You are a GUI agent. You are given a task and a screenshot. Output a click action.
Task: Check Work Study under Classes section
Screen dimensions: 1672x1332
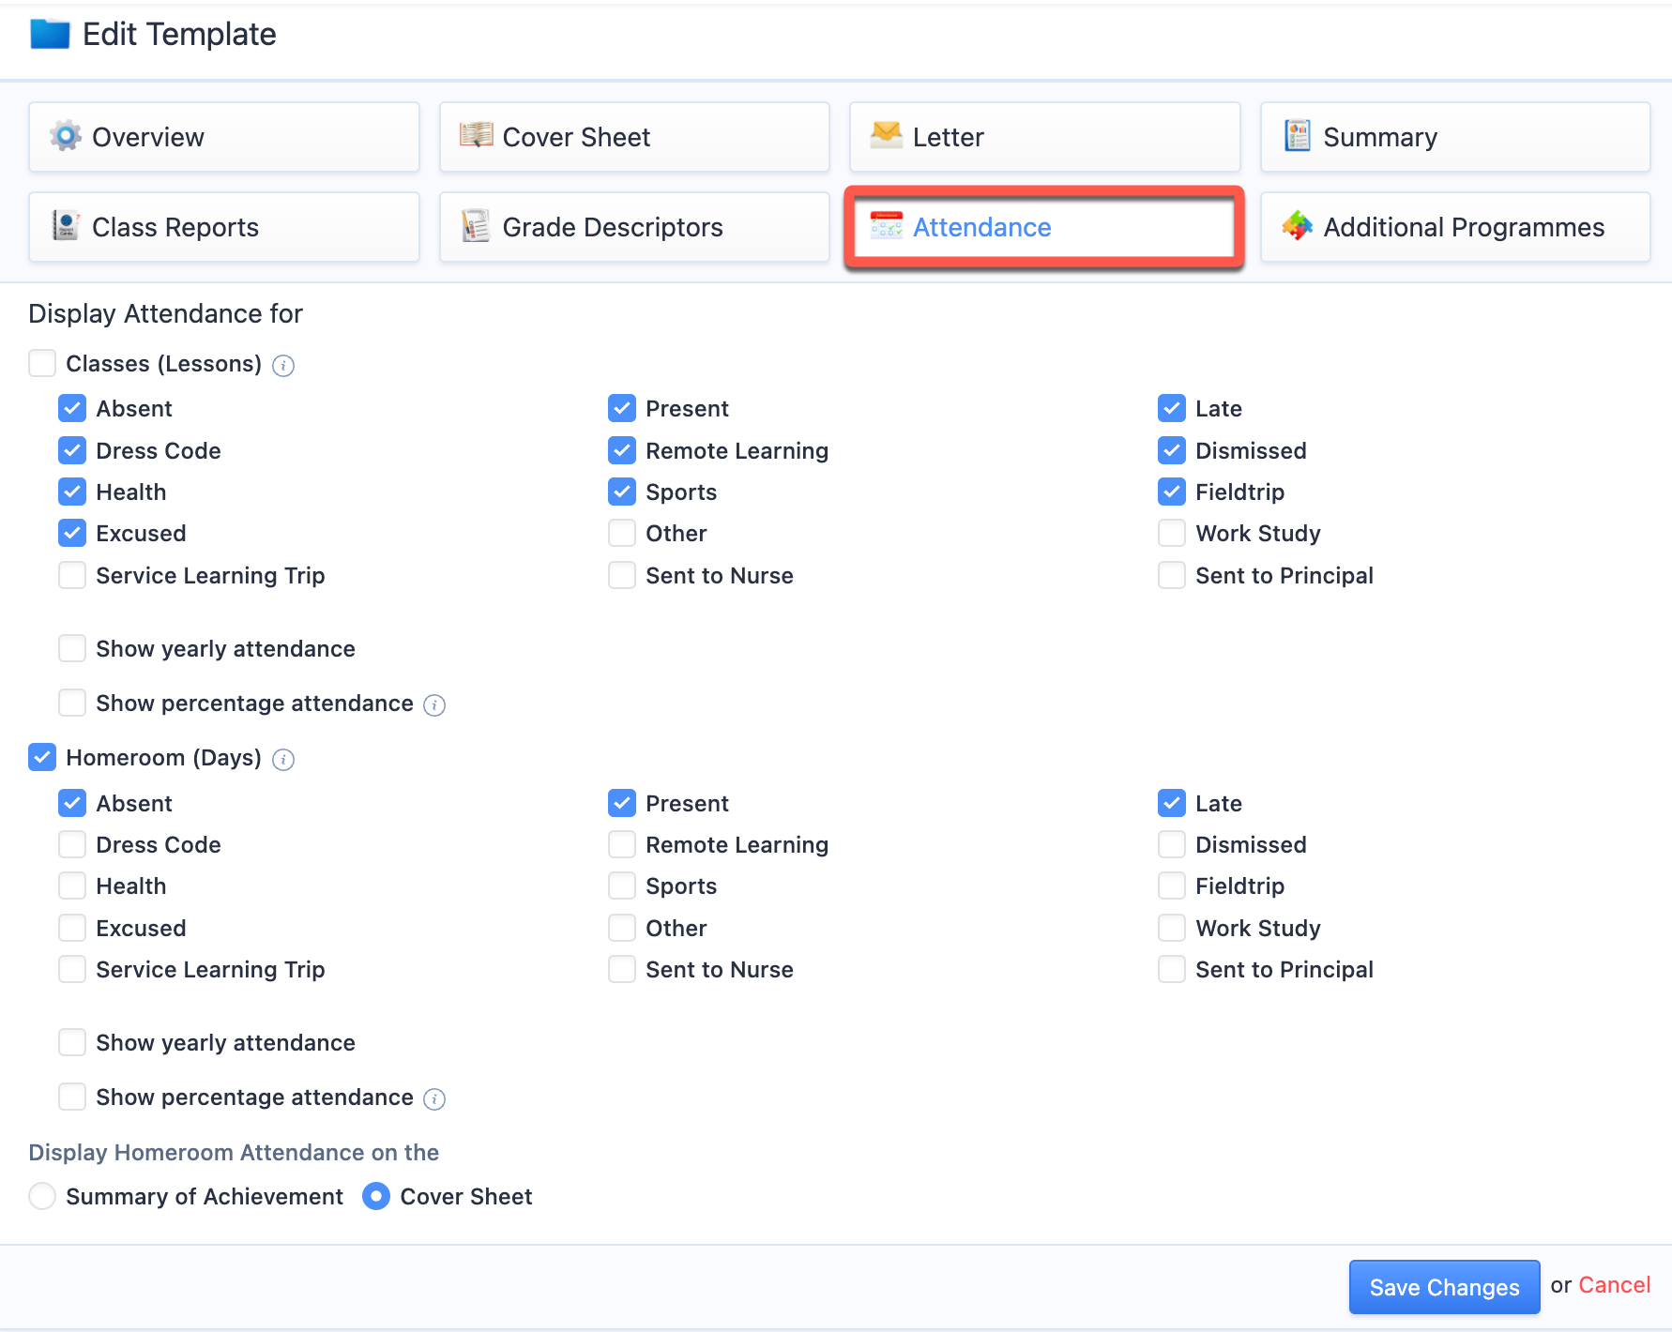1172,533
